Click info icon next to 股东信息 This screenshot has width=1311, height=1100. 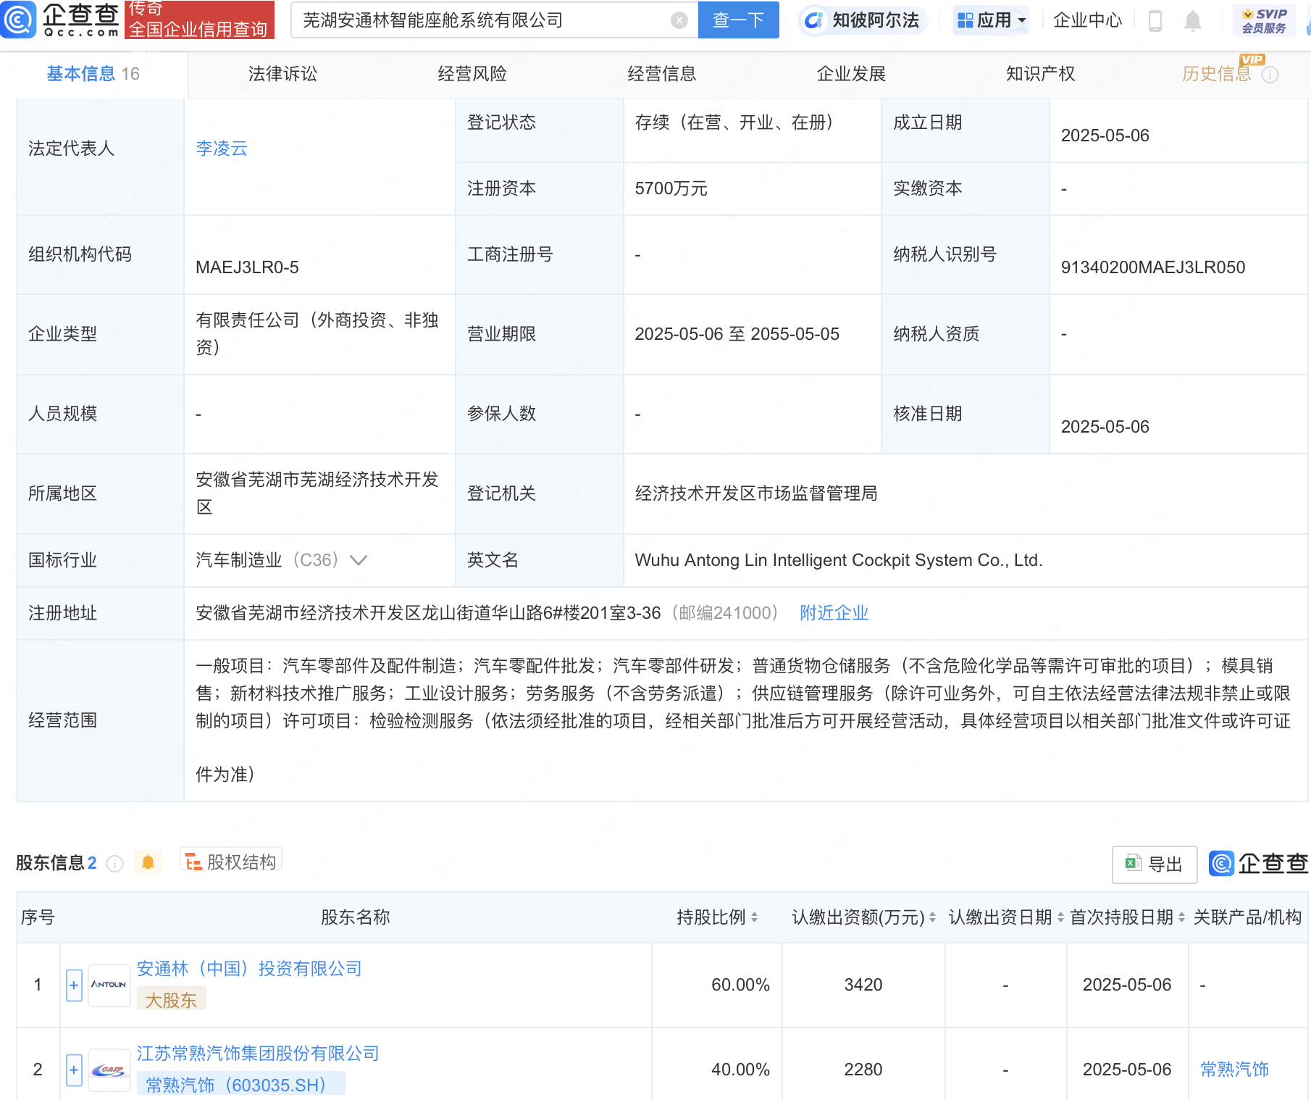(114, 863)
